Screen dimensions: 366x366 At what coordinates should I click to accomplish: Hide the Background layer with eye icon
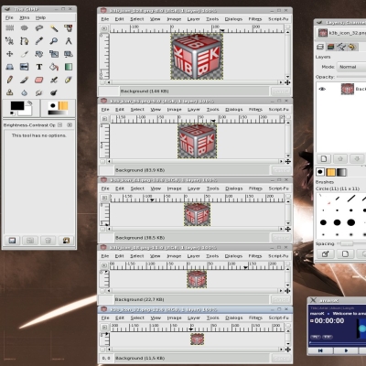click(322, 89)
